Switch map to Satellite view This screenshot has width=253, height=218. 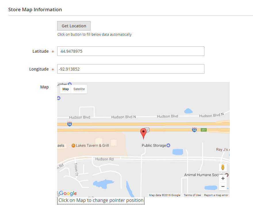coord(79,89)
